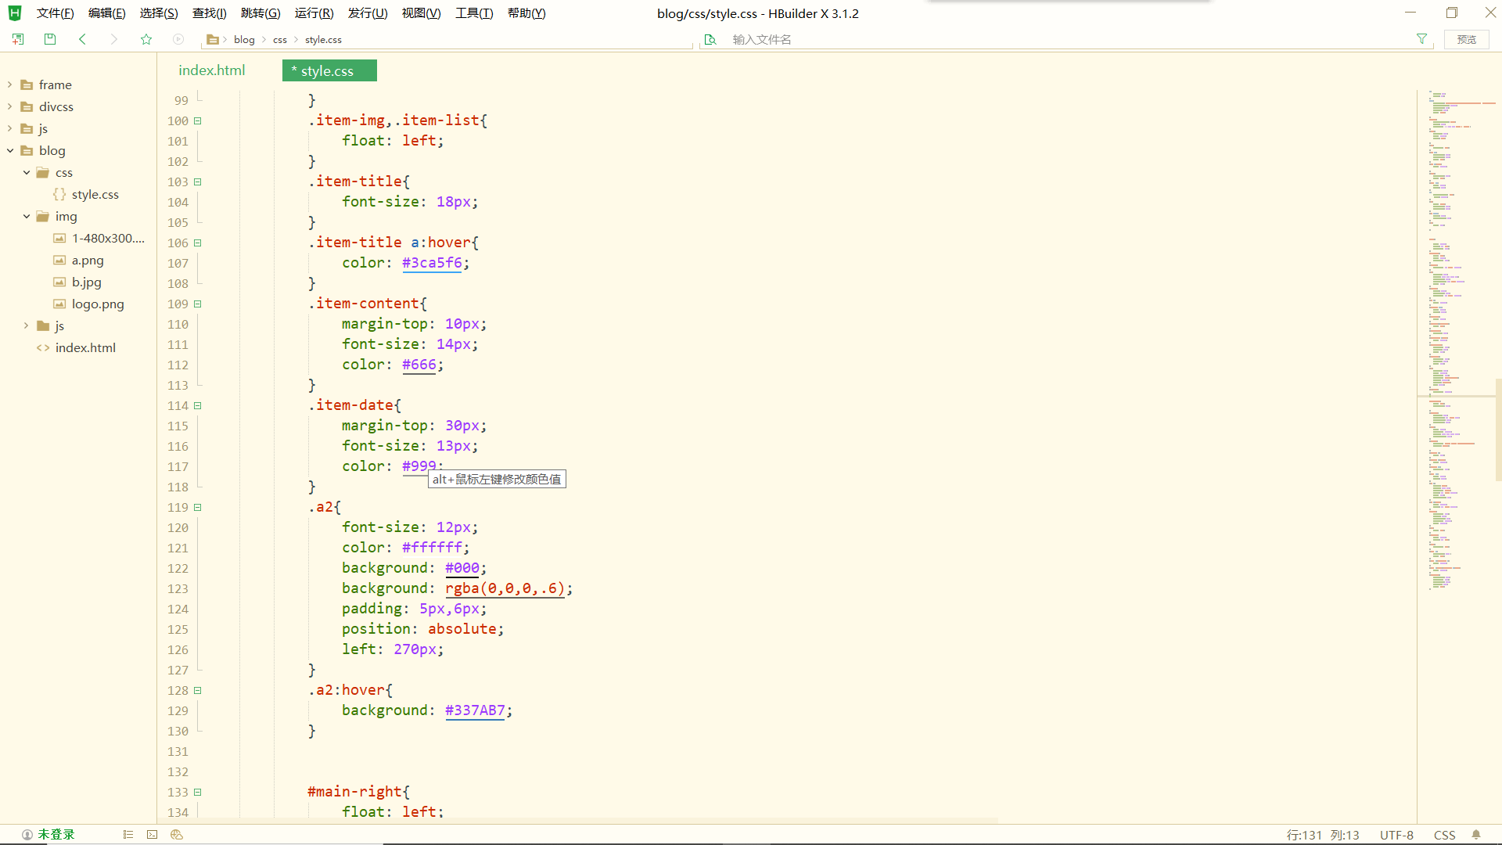Open the 查找(I) menu
1502x845 pixels.
point(209,13)
